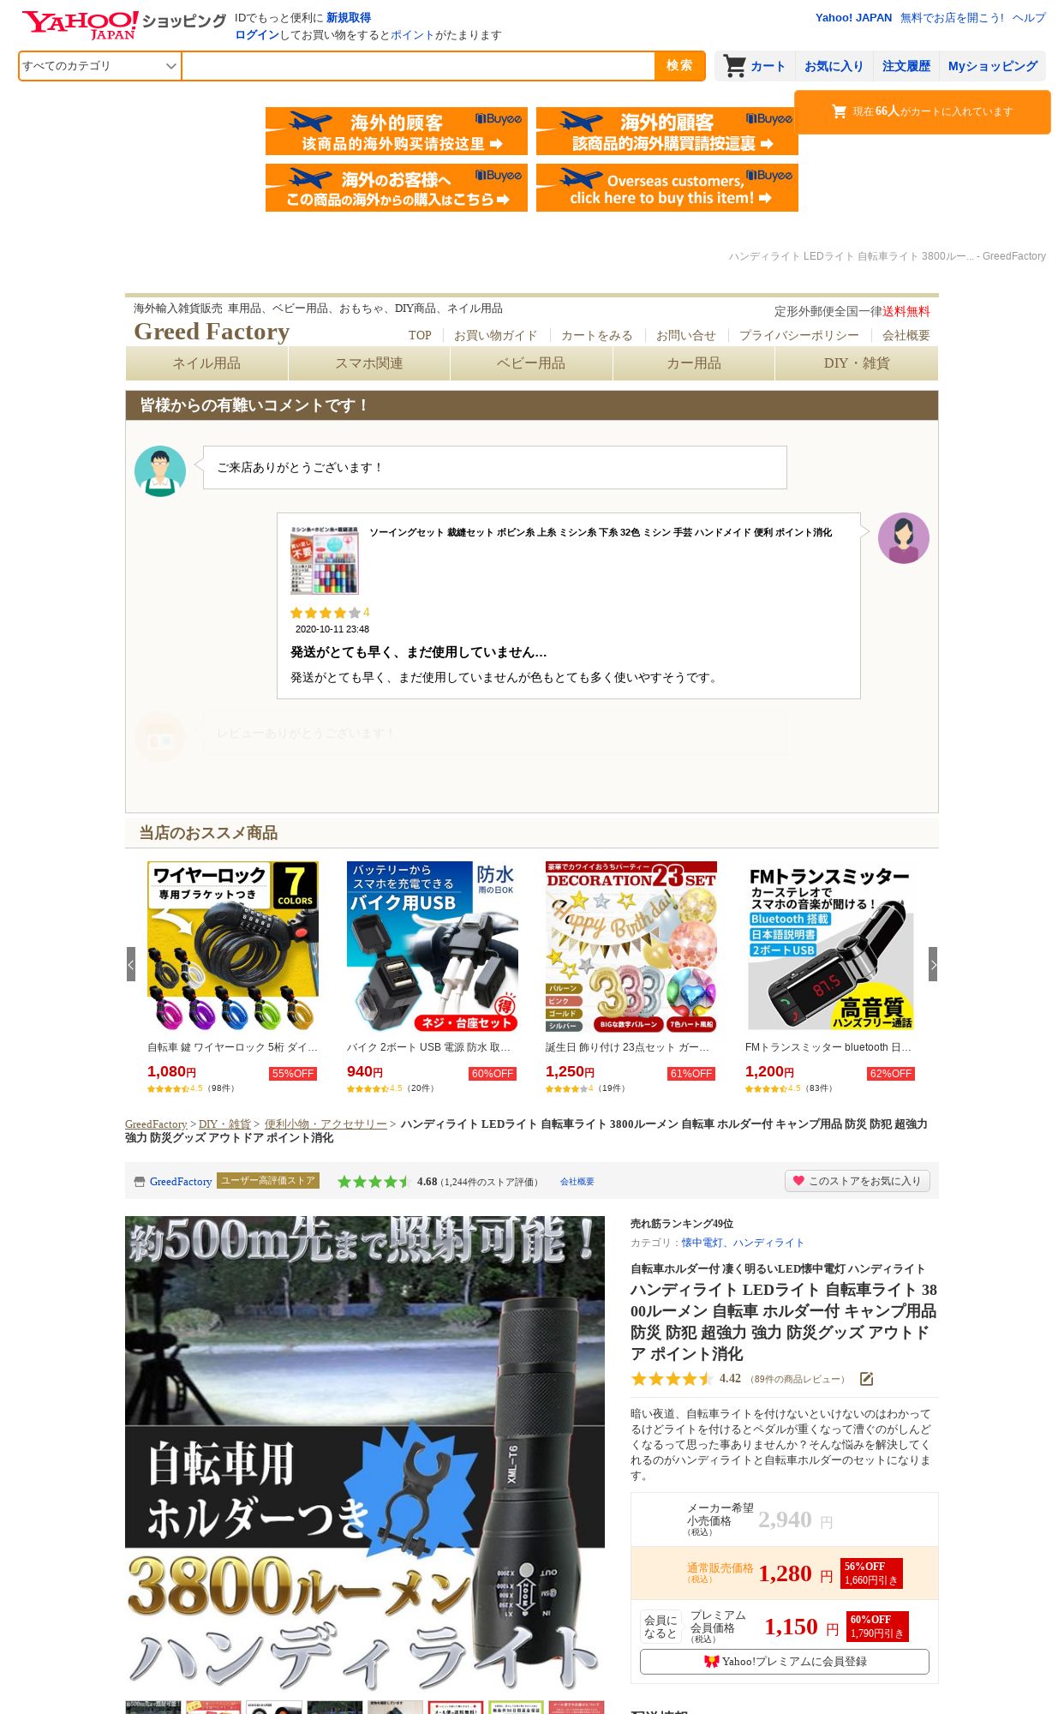This screenshot has width=1064, height=1714.
Task: Click carousel previous arrow in recommended items
Action: [131, 964]
